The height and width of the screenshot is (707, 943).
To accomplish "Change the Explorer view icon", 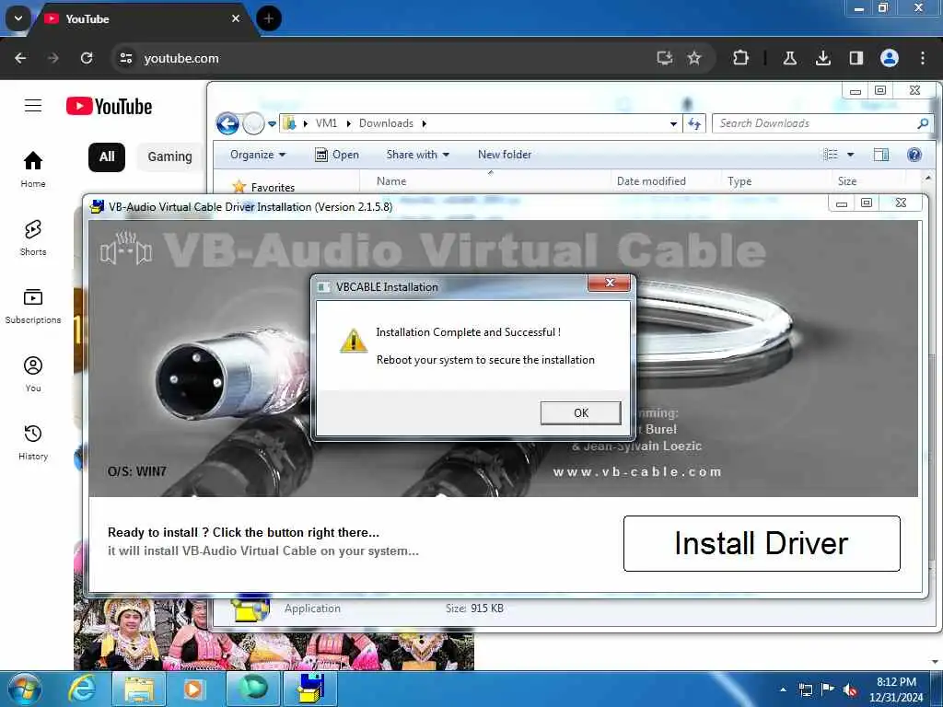I will point(831,155).
